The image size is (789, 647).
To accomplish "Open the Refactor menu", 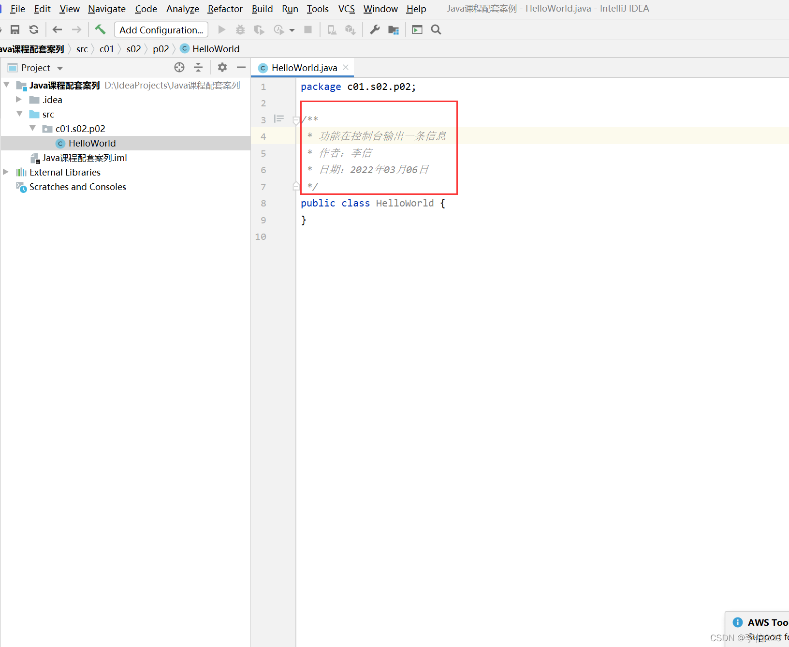I will (x=225, y=9).
